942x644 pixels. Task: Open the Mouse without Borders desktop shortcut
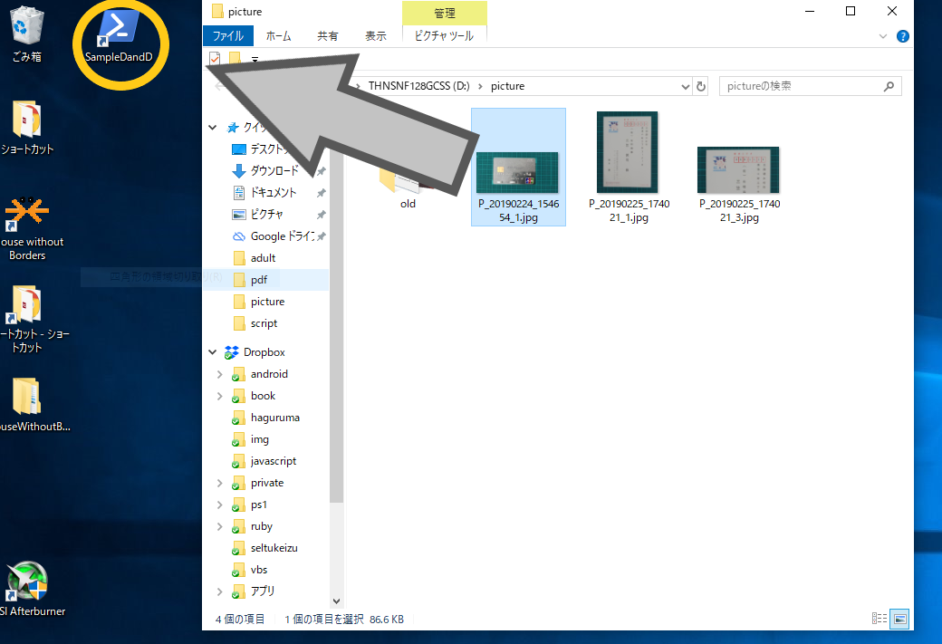point(28,229)
